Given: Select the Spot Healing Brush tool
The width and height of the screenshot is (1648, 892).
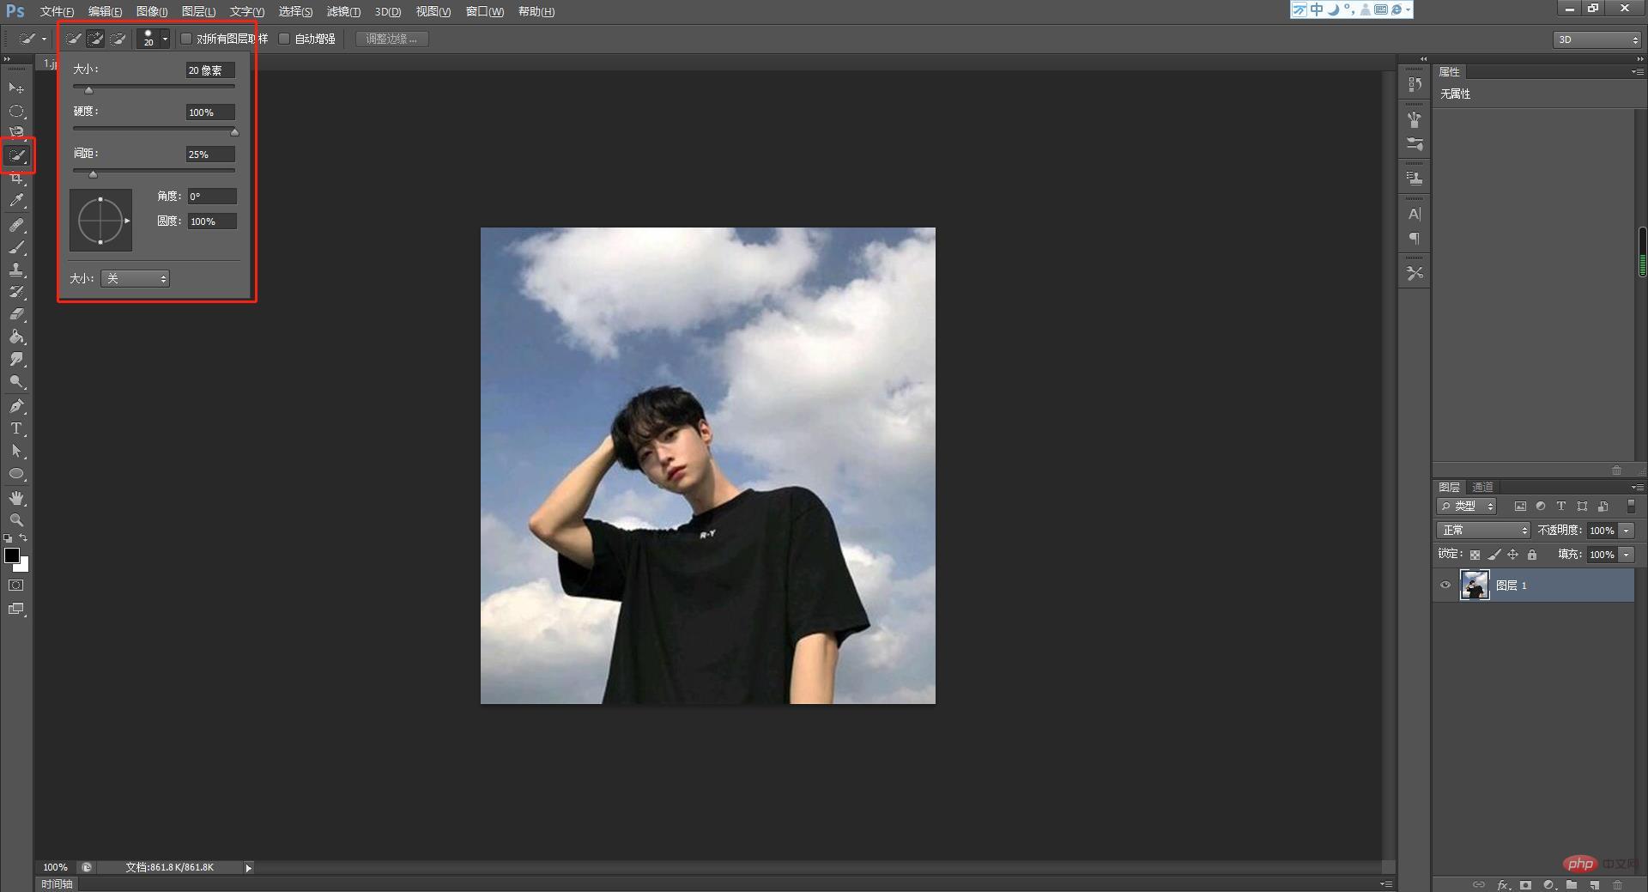Looking at the screenshot, I should pos(16,225).
